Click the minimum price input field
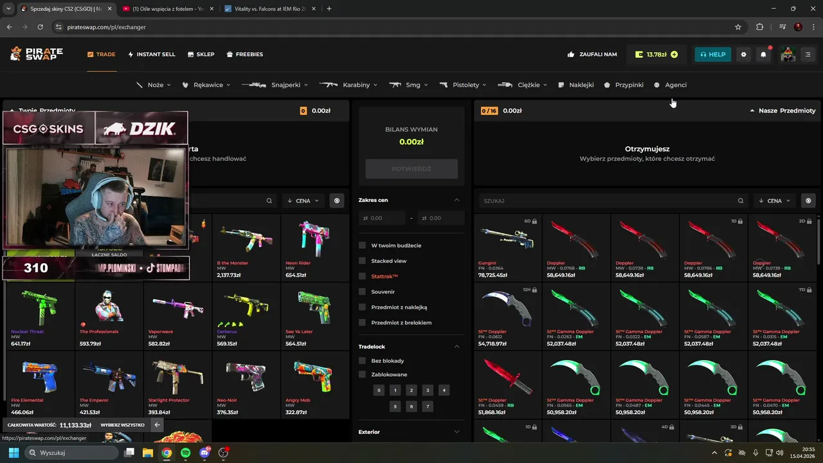 click(x=382, y=218)
